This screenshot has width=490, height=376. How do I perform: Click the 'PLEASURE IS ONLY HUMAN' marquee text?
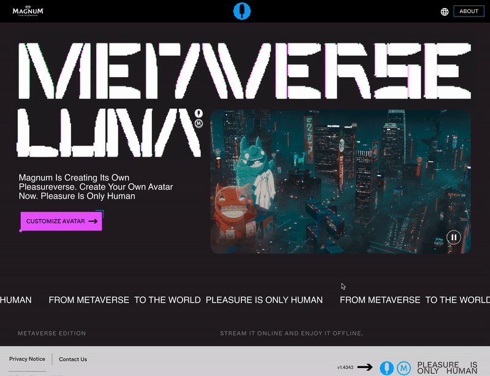click(264, 300)
